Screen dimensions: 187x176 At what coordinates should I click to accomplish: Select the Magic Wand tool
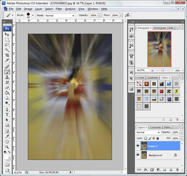[x=7, y=50]
